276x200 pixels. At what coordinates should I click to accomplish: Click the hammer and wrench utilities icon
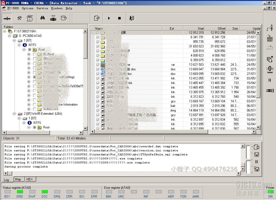coord(19,18)
